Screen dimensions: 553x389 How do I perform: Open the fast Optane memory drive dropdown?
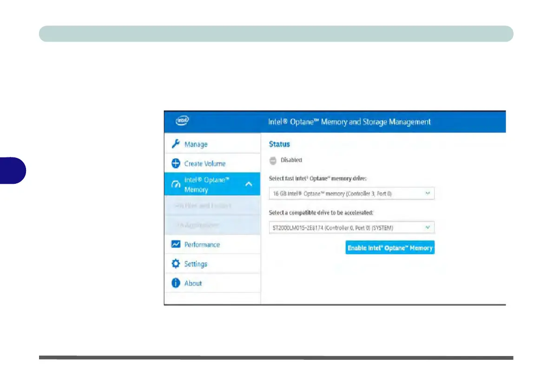point(352,194)
